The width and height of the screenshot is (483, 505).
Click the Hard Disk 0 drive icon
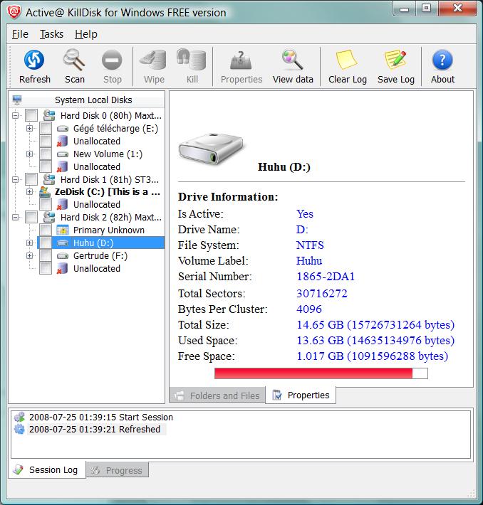49,115
